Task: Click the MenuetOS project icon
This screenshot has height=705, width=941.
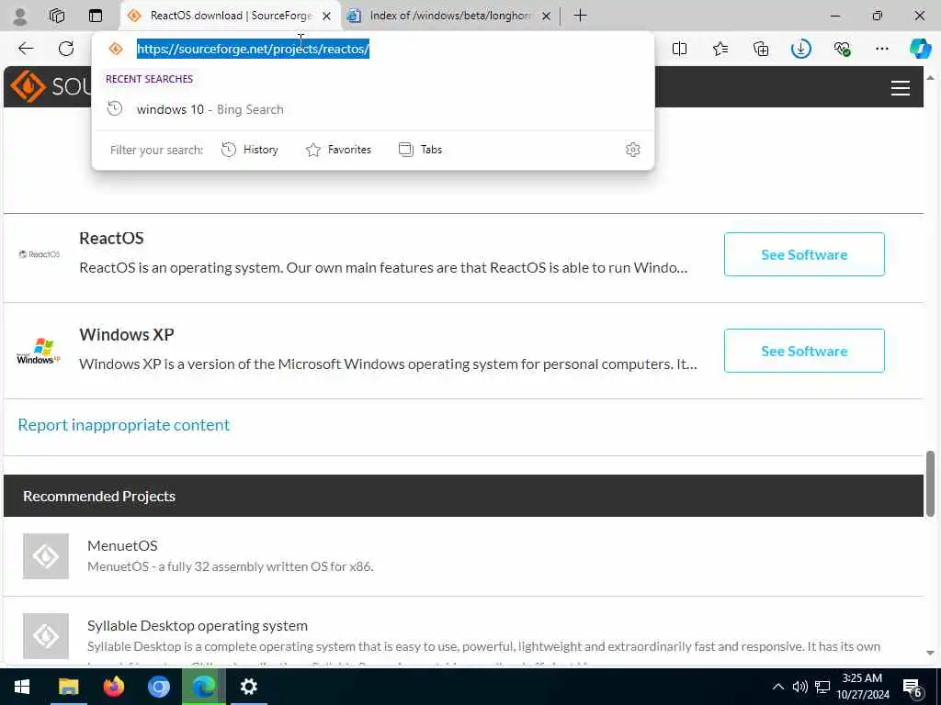Action: 46,556
